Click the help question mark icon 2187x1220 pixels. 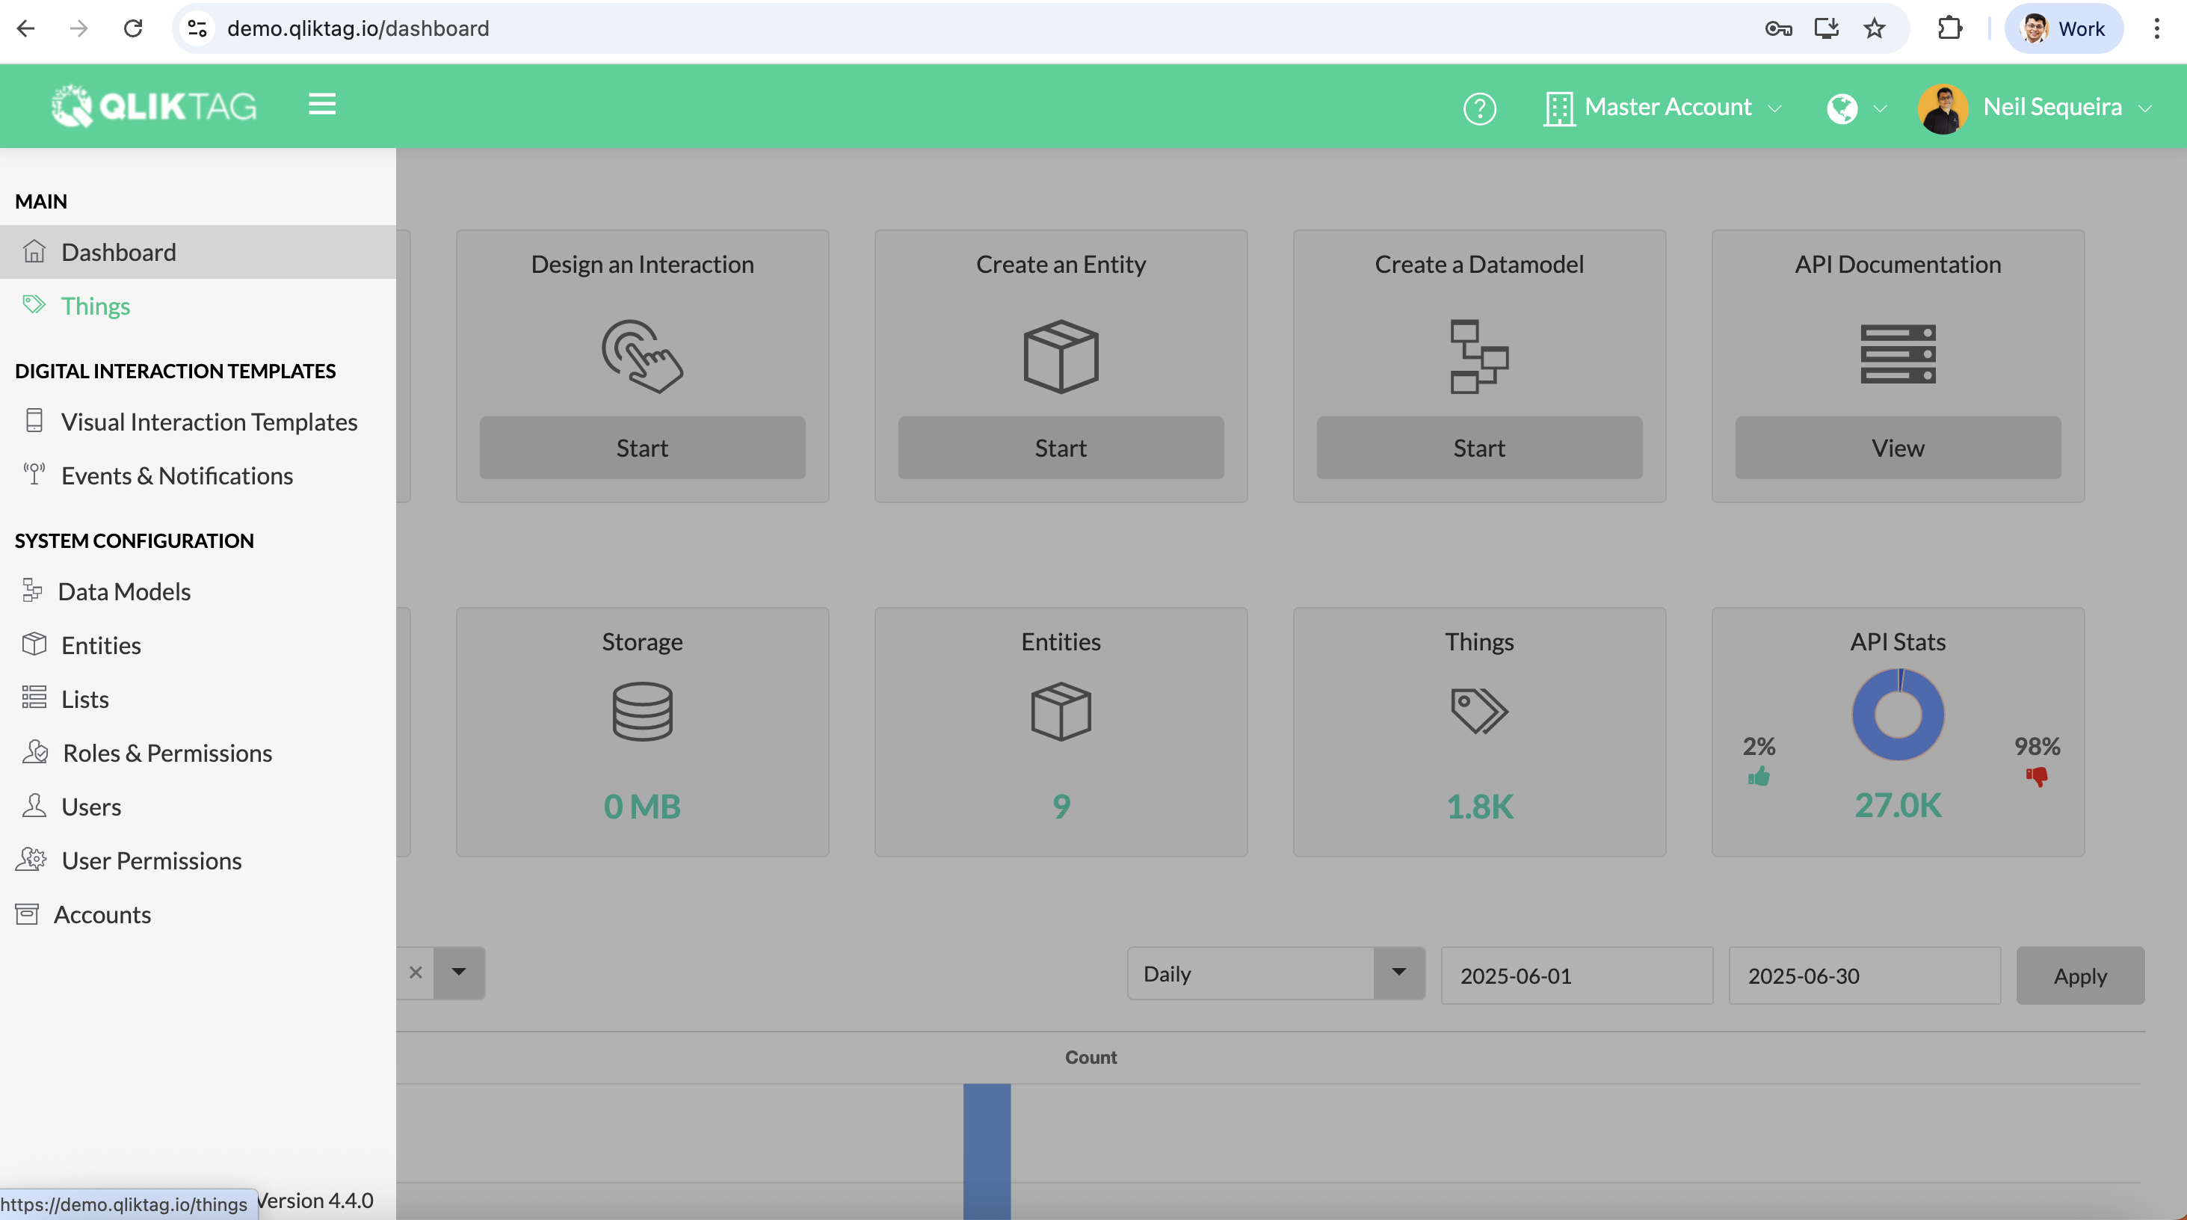1479,108
